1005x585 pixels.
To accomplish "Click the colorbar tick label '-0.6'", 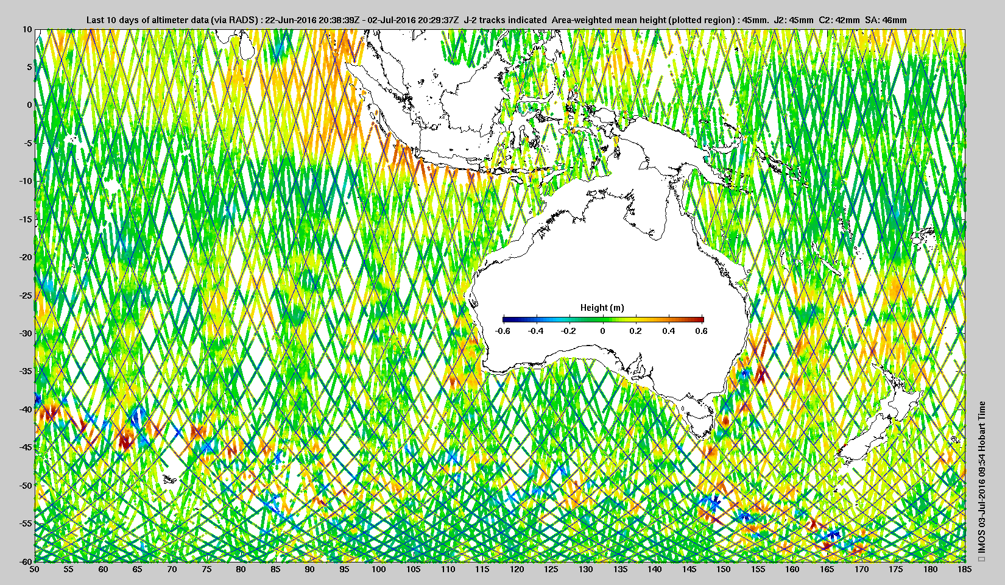I will [x=503, y=331].
